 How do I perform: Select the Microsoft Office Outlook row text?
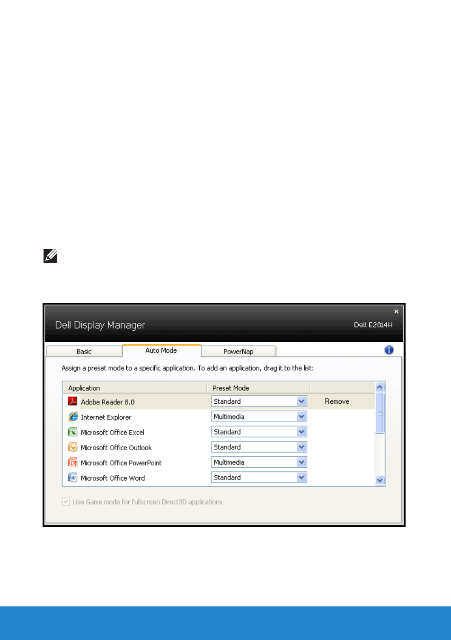[116, 447]
